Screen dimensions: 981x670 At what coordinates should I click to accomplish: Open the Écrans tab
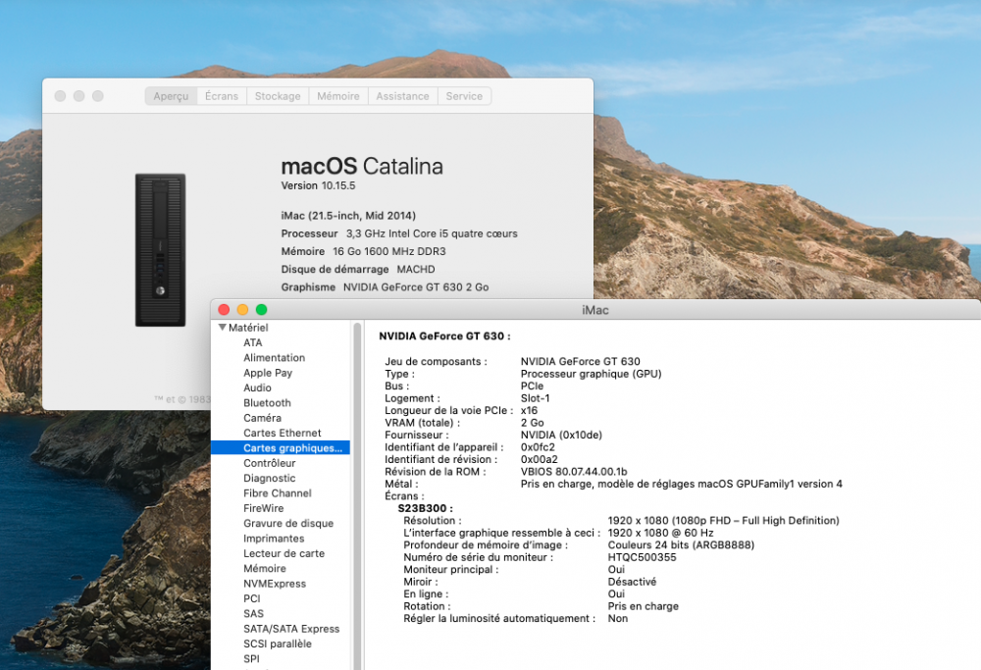(222, 96)
